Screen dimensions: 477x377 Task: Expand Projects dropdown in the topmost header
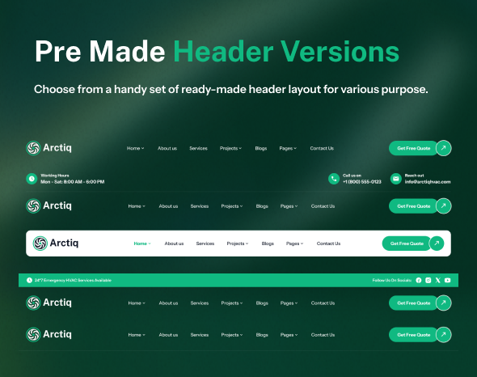[x=230, y=148]
